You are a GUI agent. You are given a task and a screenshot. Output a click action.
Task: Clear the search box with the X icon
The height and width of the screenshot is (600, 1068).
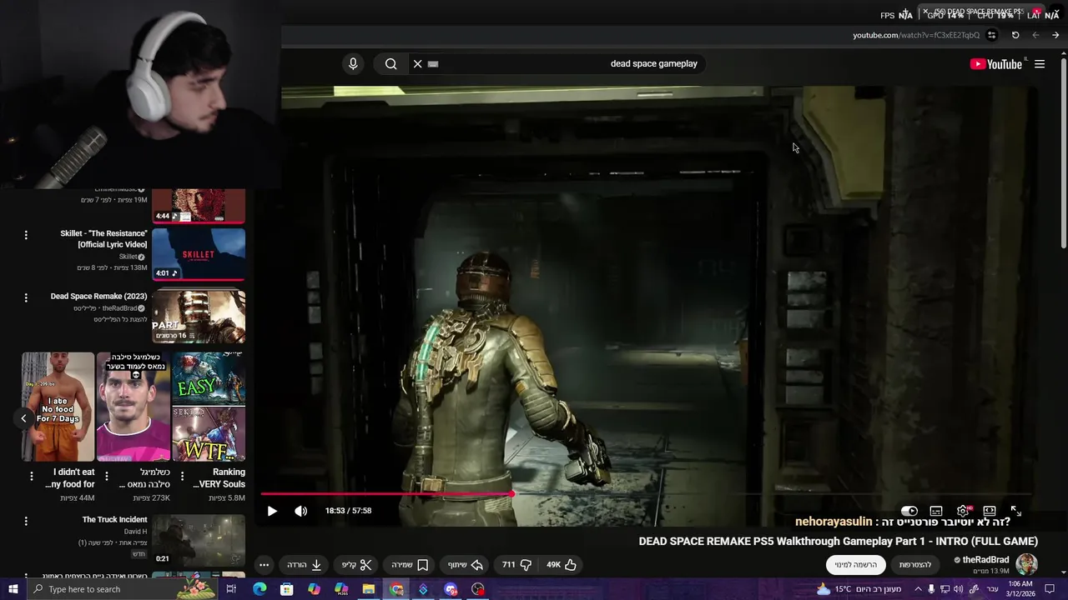click(x=418, y=64)
